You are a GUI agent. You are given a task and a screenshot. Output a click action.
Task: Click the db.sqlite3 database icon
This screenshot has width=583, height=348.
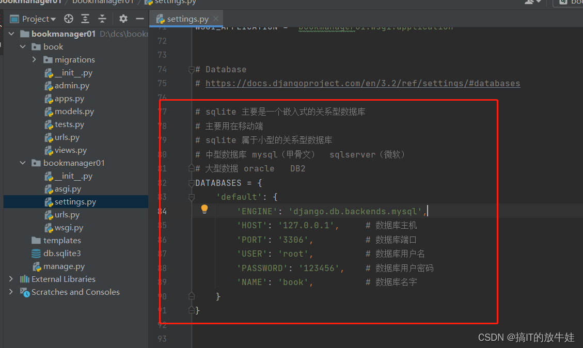coord(36,253)
